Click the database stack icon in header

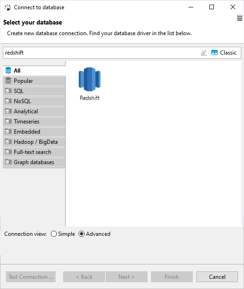tap(239, 18)
